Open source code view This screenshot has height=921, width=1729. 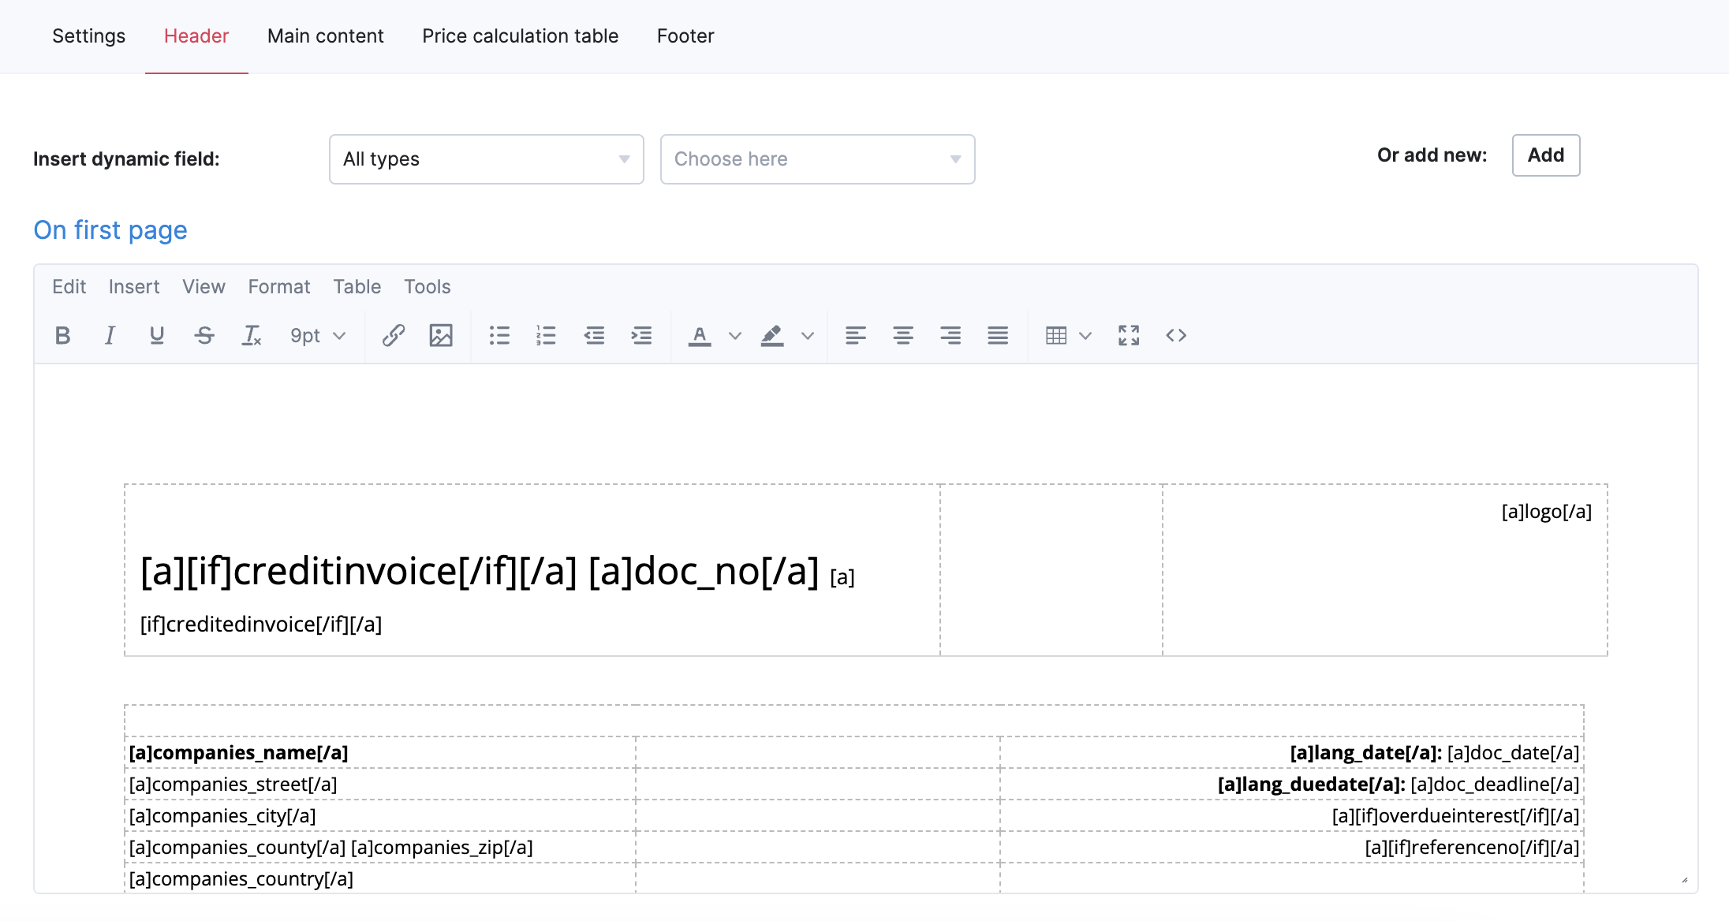pyautogui.click(x=1176, y=336)
